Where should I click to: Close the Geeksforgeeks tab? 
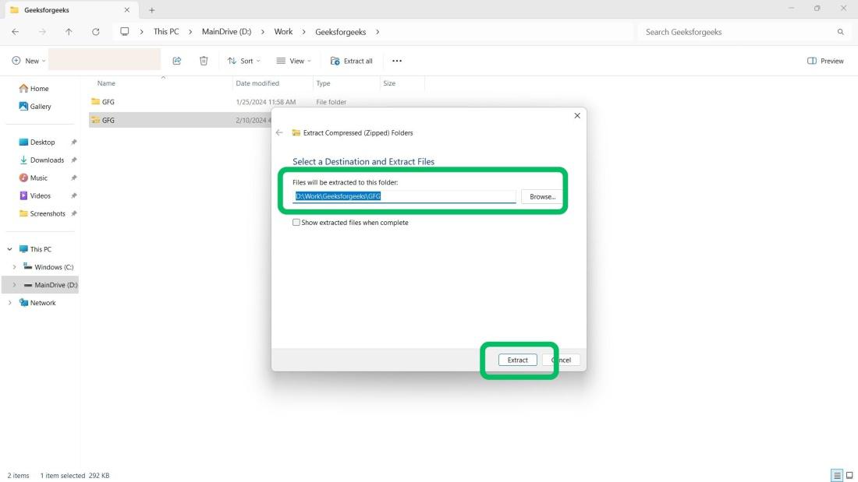(x=127, y=10)
